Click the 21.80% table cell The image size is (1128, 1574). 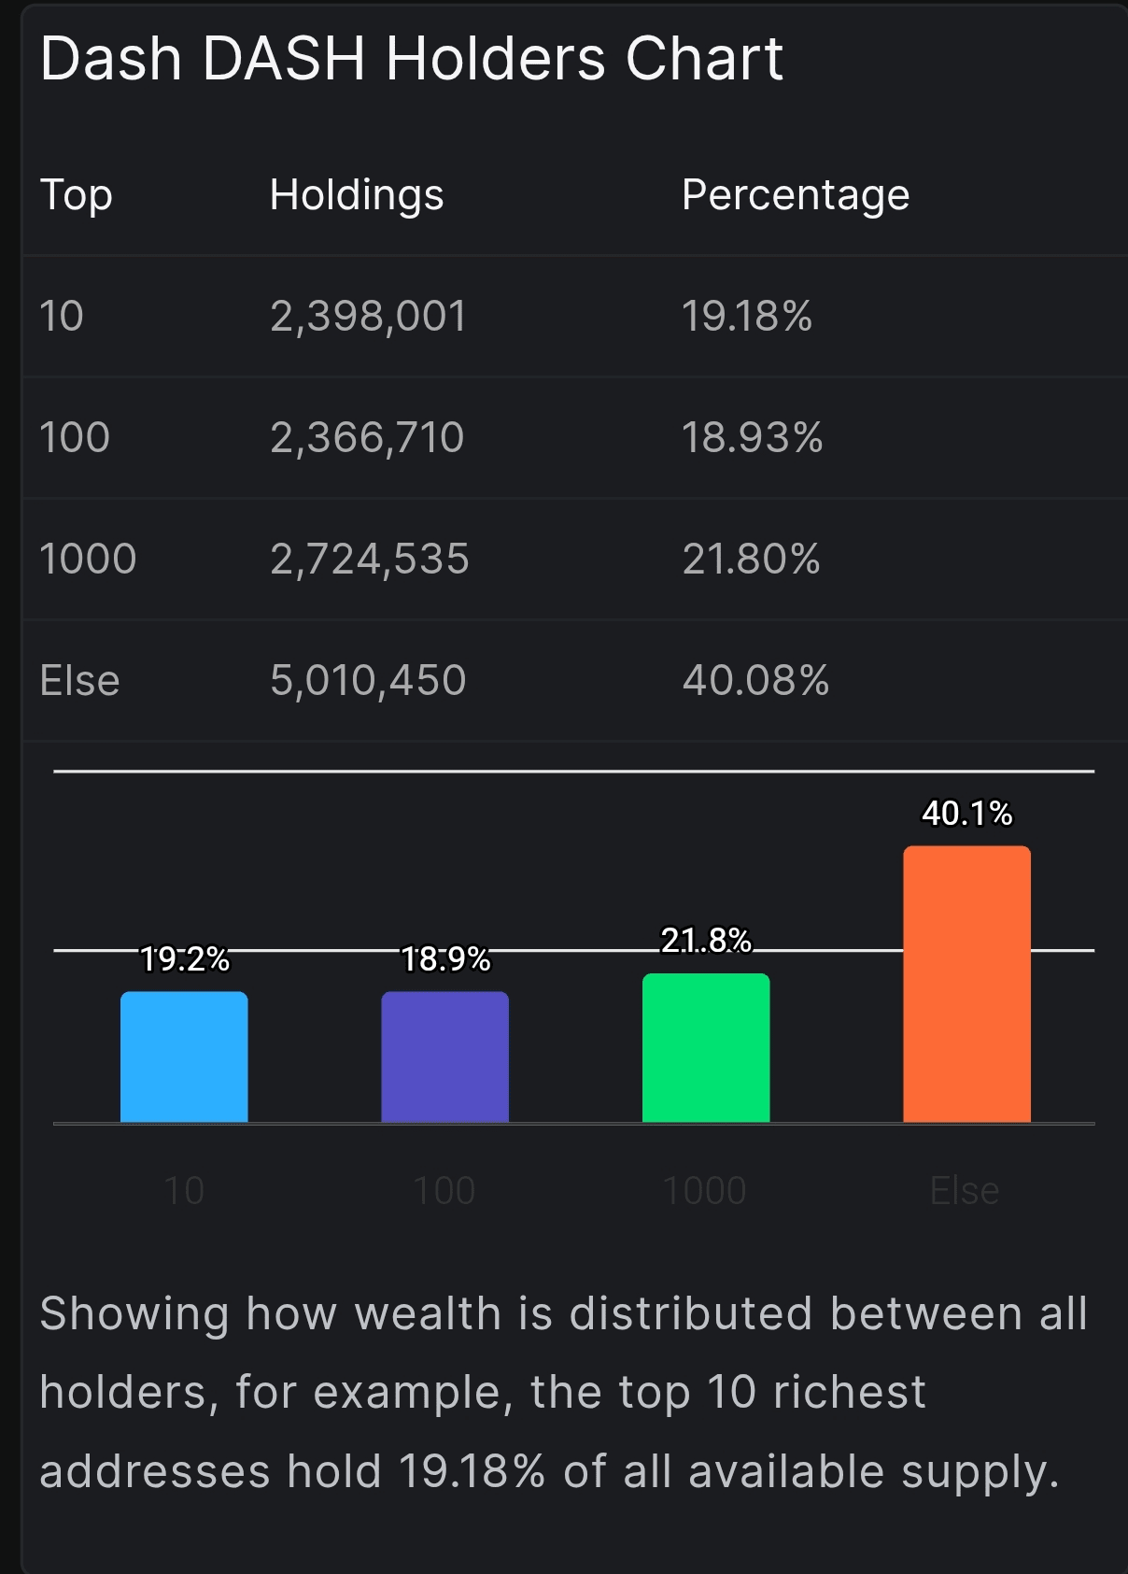click(x=751, y=560)
